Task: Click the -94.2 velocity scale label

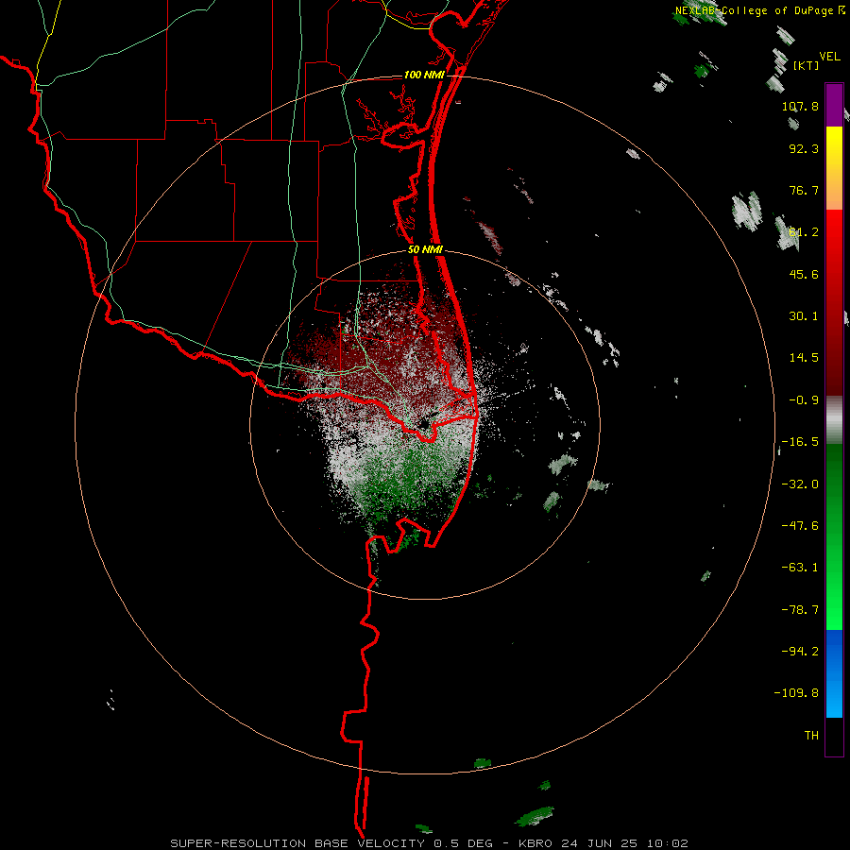Action: pyautogui.click(x=800, y=651)
